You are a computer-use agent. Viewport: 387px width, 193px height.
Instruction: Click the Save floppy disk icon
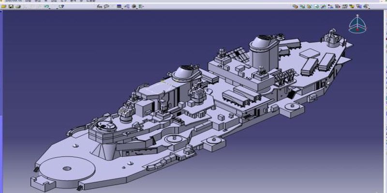11,7
